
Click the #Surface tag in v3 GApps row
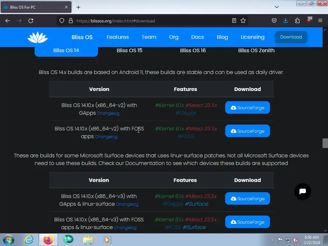pyautogui.click(x=197, y=204)
